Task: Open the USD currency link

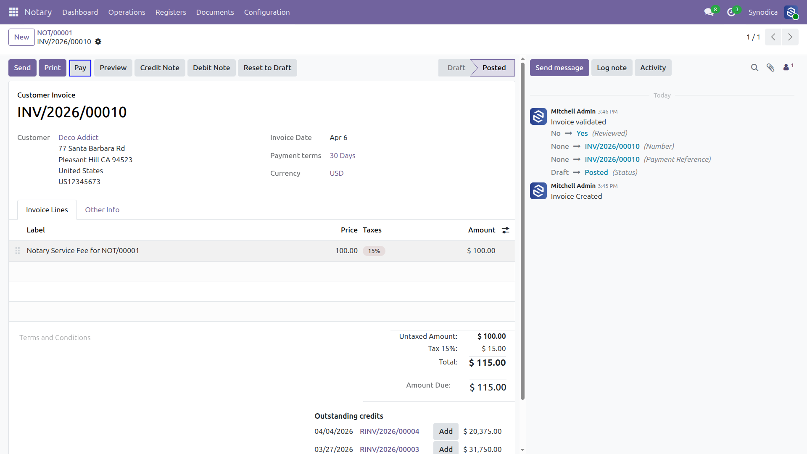Action: point(337,173)
